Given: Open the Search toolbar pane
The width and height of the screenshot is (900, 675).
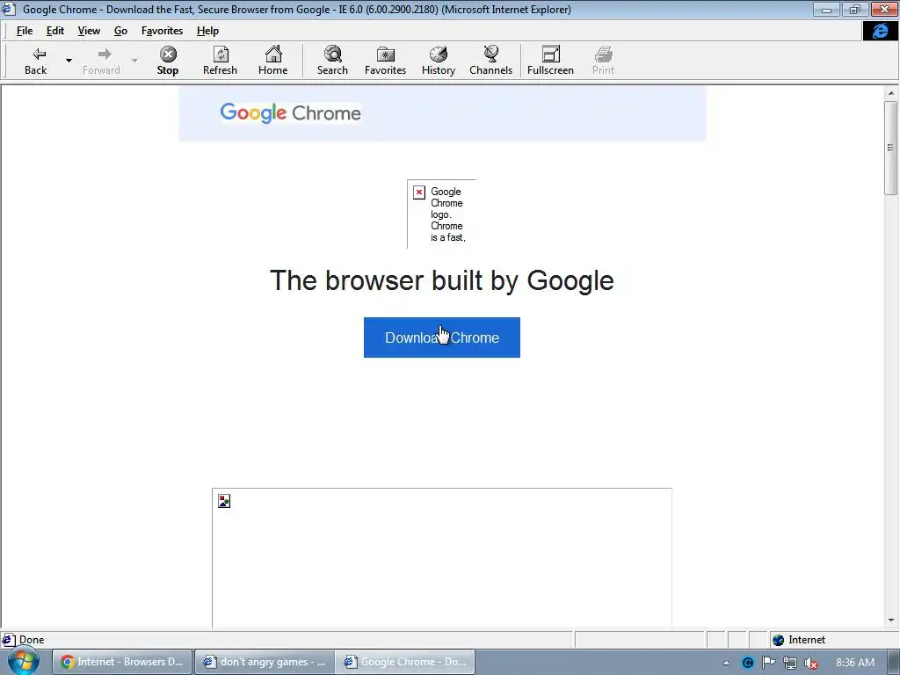Looking at the screenshot, I should coord(332,61).
